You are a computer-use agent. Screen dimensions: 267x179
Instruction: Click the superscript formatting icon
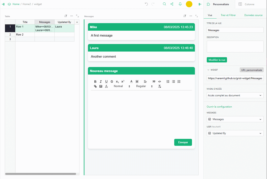pyautogui.click(x=123, y=81)
